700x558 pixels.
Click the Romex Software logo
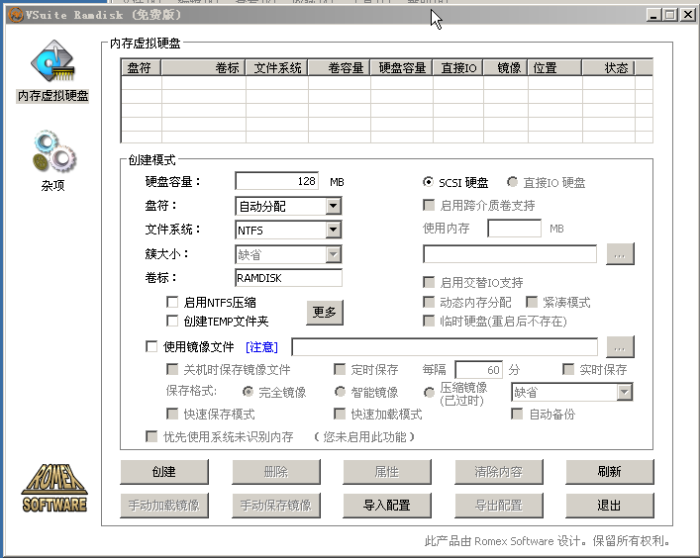54,488
